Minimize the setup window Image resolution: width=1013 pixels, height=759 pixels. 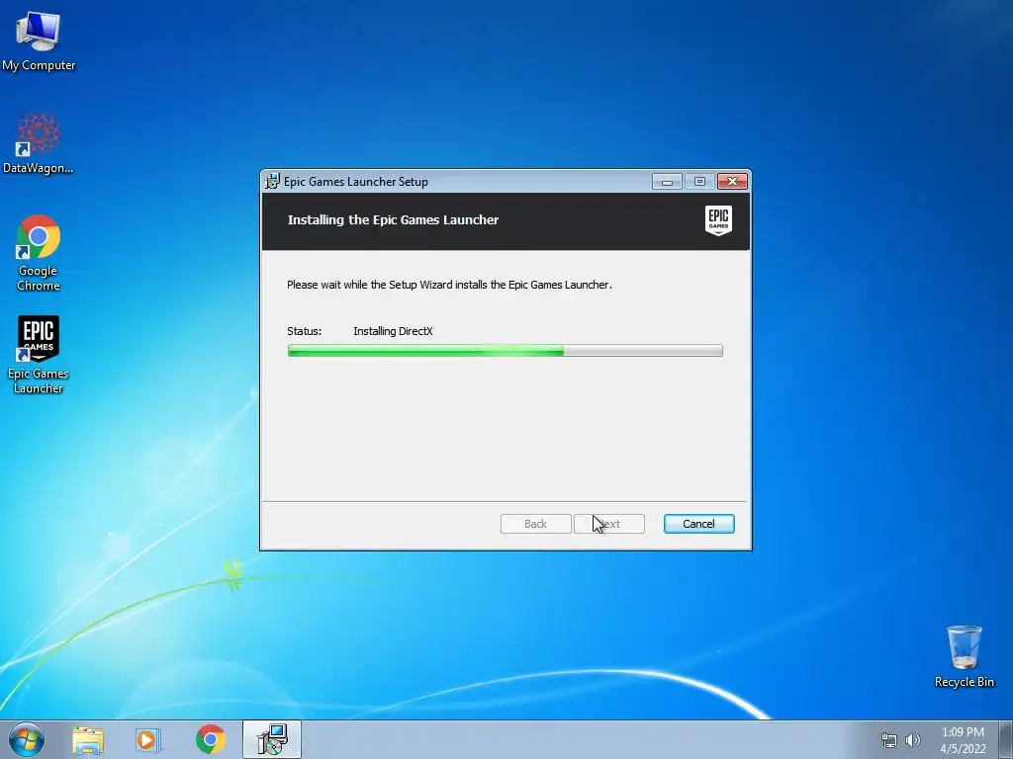[667, 182]
